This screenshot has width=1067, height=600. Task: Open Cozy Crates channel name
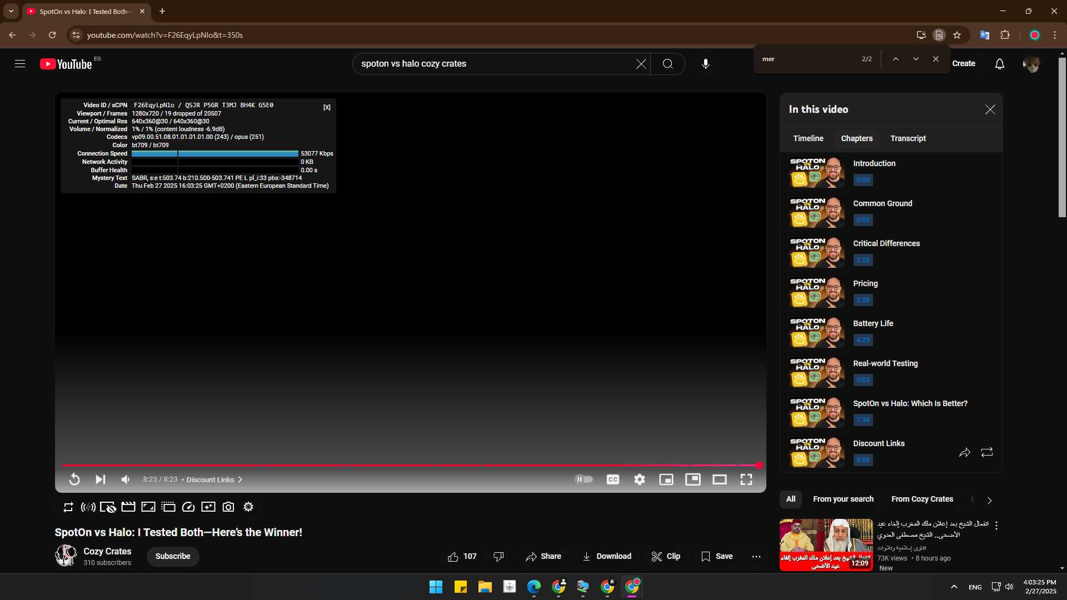(107, 552)
